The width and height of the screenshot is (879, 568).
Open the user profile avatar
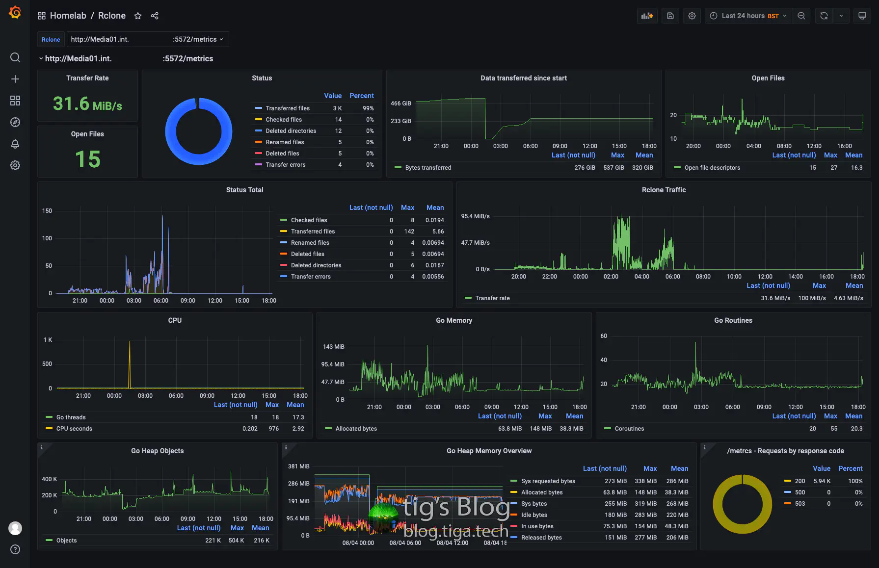click(x=15, y=528)
